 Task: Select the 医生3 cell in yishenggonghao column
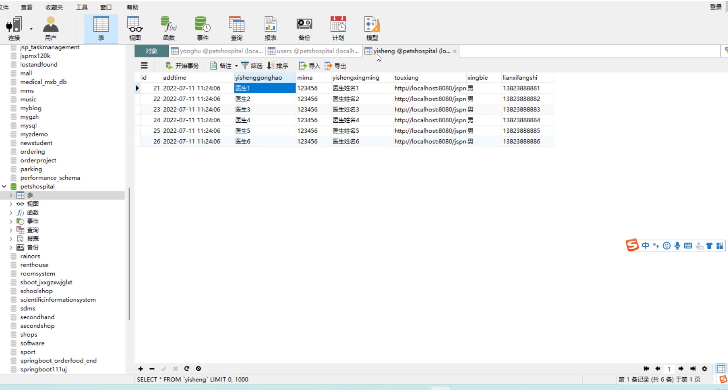pyautogui.click(x=264, y=109)
